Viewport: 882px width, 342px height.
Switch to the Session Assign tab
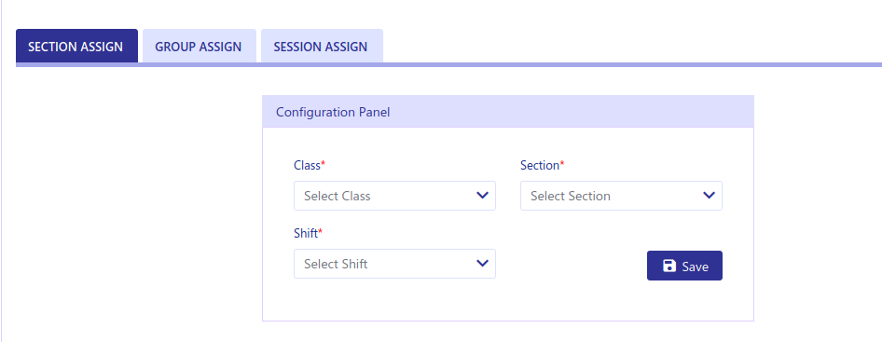322,46
